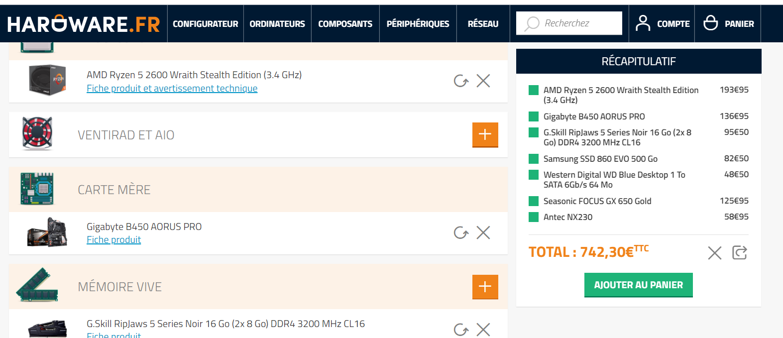
Task: Open the Hardware.fr logo homepage
Action: tap(84, 24)
